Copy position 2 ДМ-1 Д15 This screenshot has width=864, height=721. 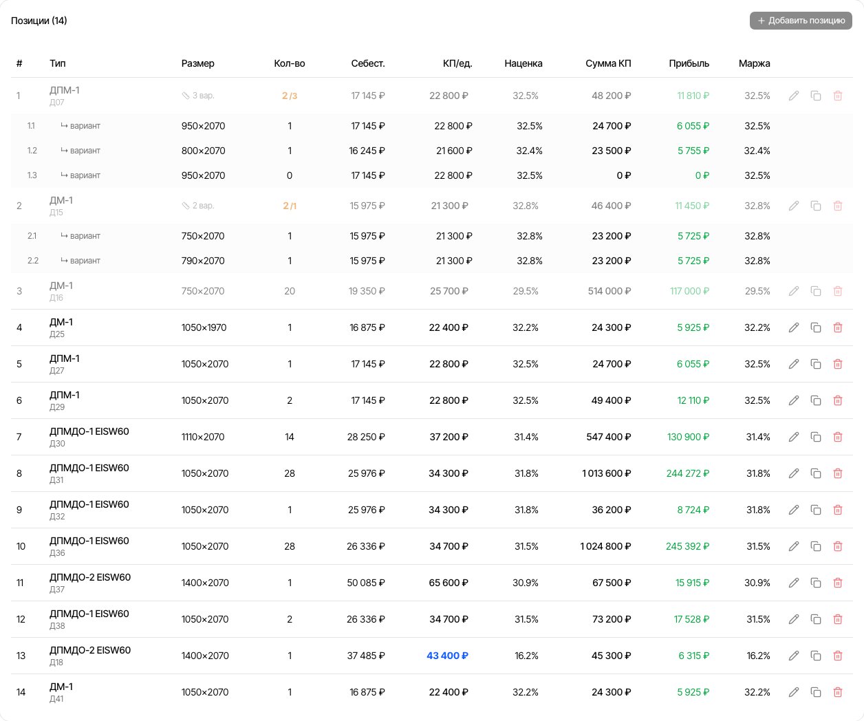tap(816, 206)
